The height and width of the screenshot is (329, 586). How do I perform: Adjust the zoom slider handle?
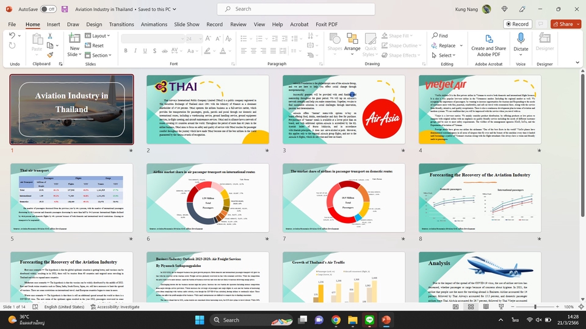coord(535,306)
